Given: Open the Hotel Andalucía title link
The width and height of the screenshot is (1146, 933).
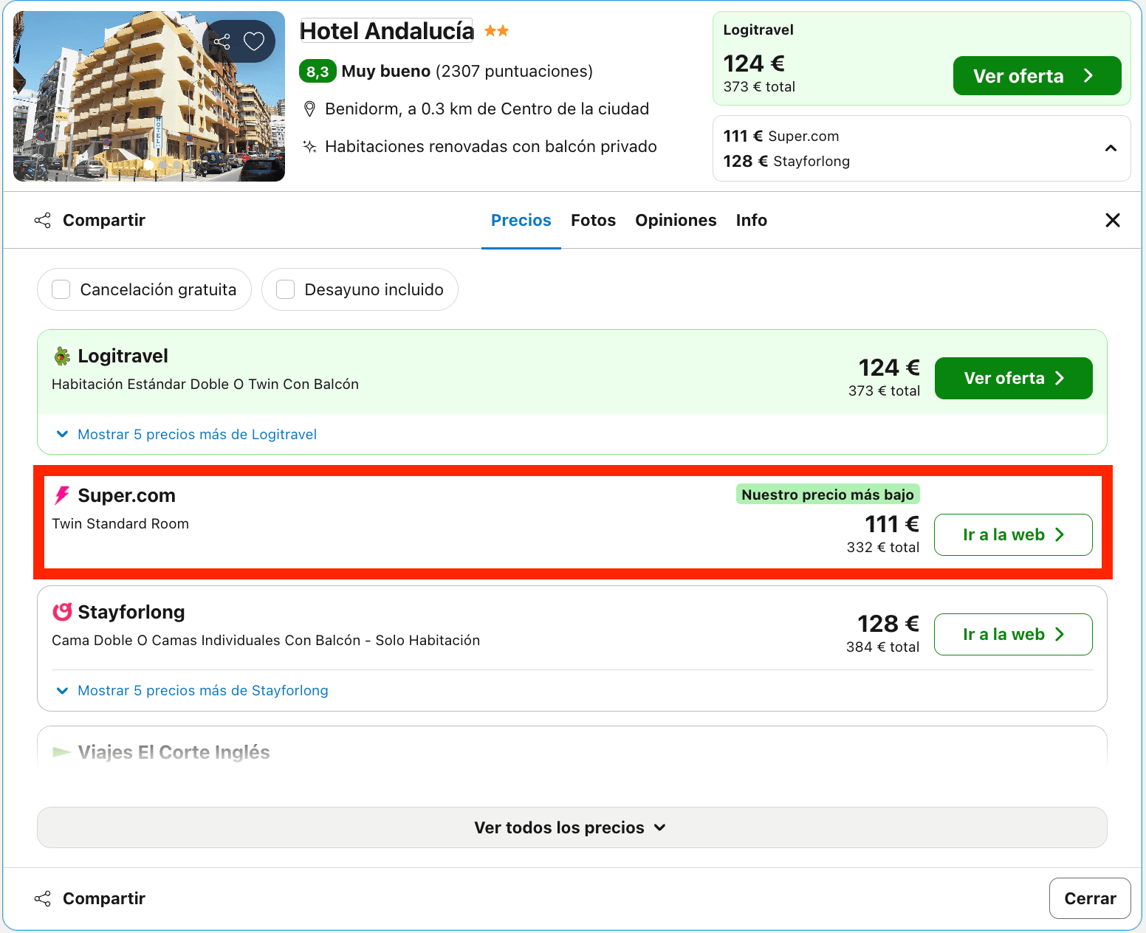Looking at the screenshot, I should click(x=387, y=31).
